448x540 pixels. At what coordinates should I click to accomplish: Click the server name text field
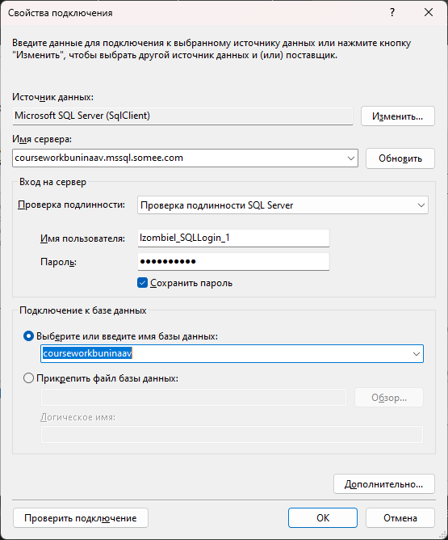[178, 158]
